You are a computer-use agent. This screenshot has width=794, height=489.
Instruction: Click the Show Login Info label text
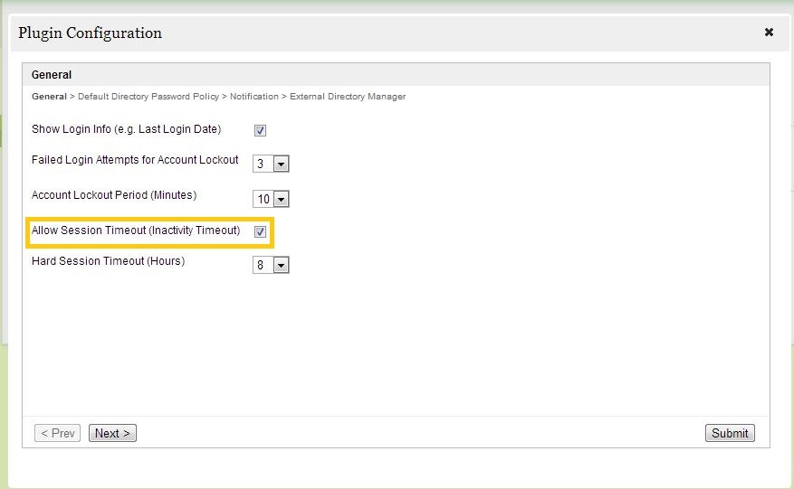click(x=126, y=129)
